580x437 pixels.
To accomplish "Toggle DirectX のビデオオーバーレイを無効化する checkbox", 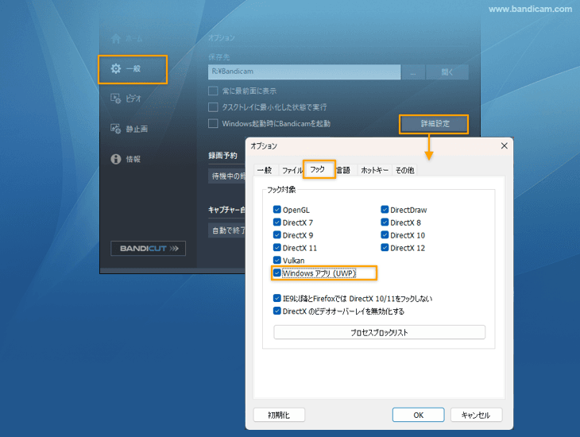I will pyautogui.click(x=277, y=311).
